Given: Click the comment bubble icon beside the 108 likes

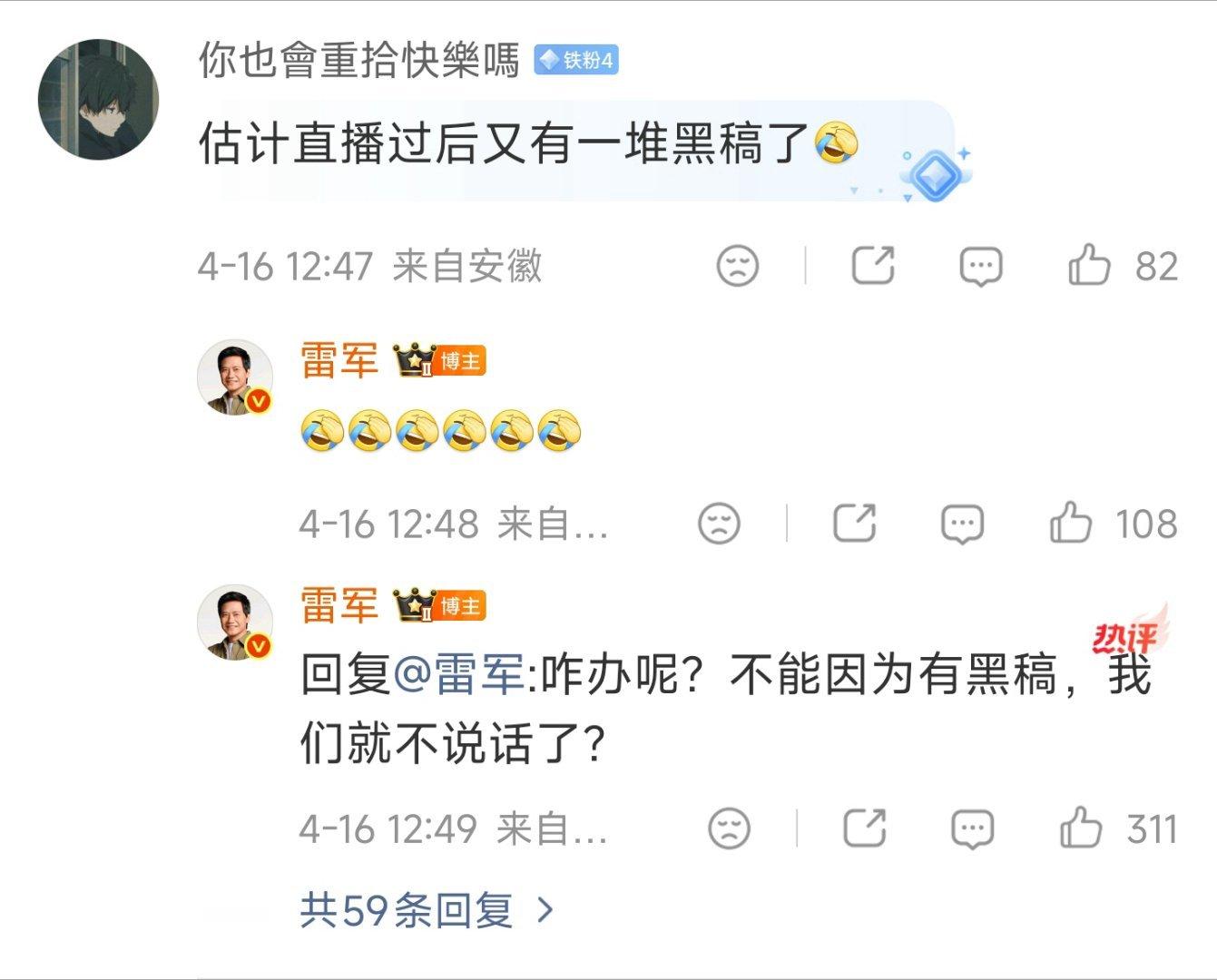Looking at the screenshot, I should tap(962, 523).
